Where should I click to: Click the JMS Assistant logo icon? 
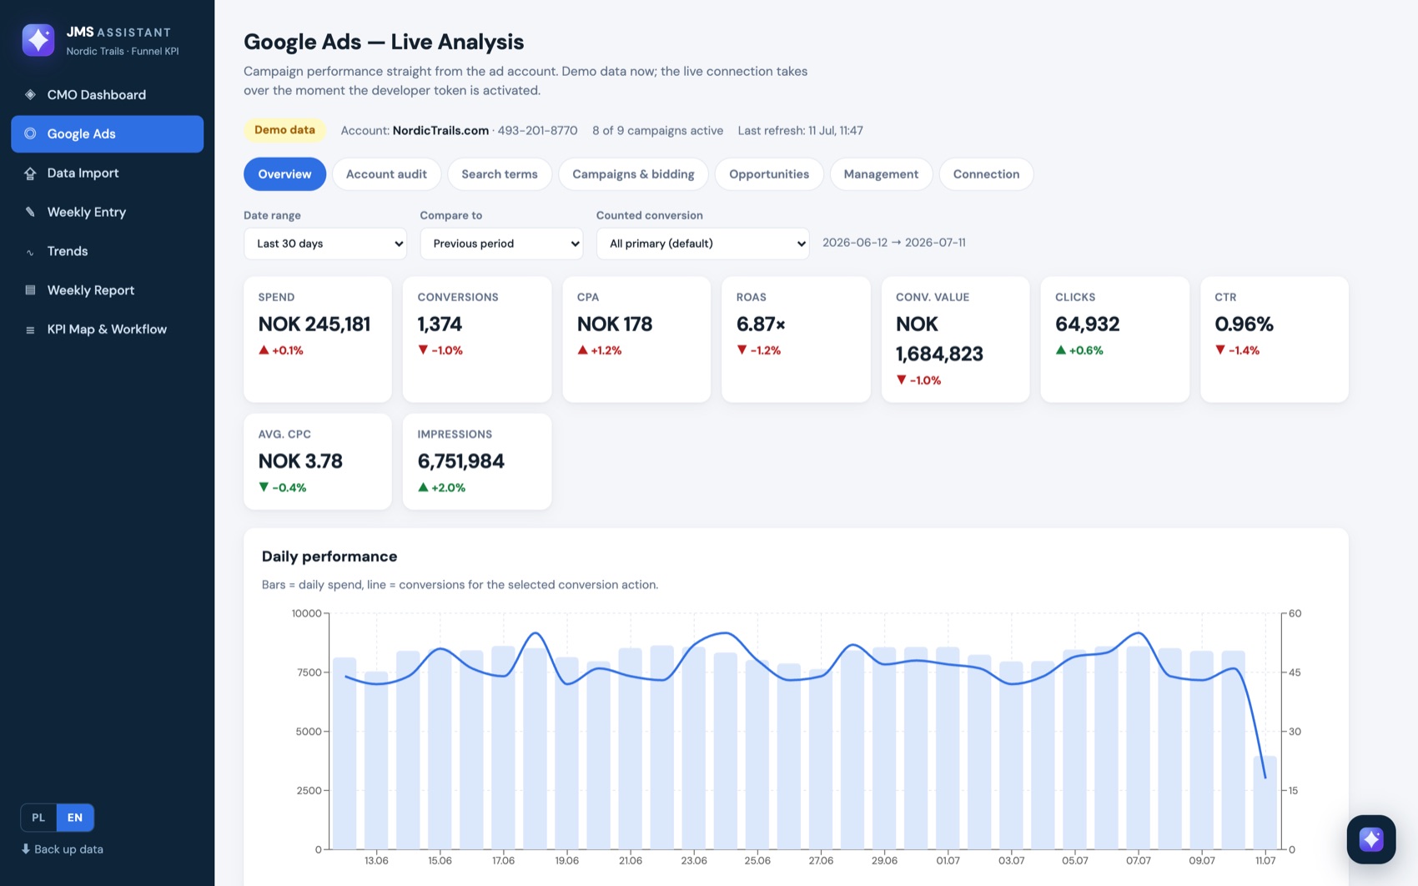tap(38, 40)
